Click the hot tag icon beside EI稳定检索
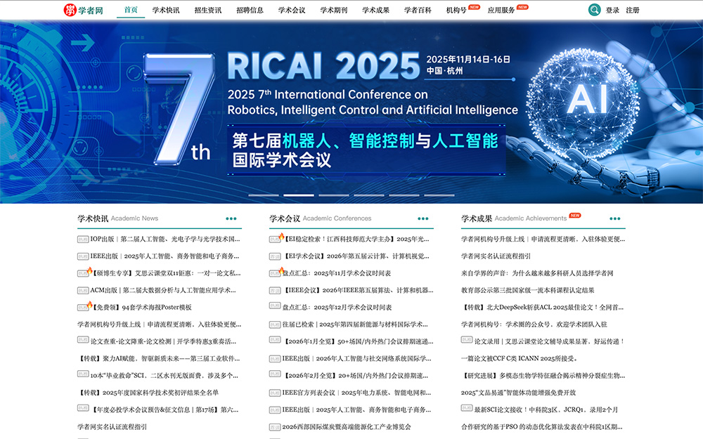This screenshot has width=703, height=439. (x=275, y=239)
